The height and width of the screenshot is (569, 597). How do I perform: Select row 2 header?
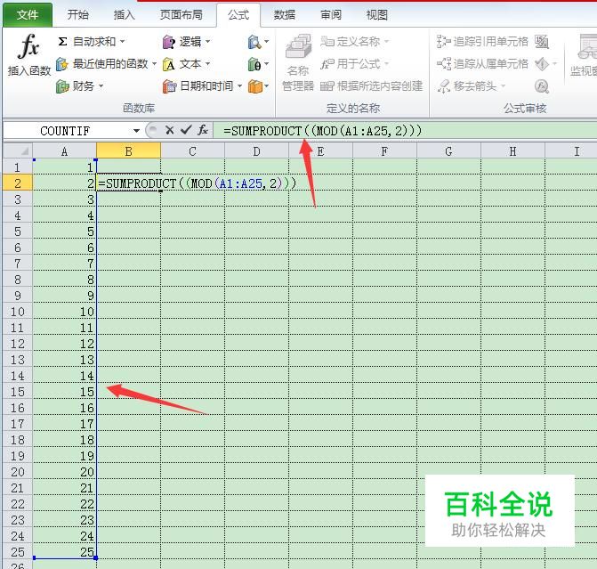coord(18,183)
